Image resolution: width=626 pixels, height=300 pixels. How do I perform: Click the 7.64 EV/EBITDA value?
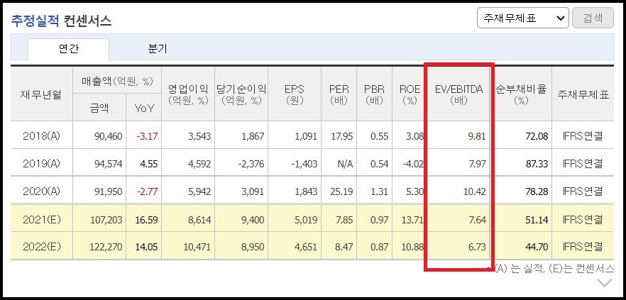pyautogui.click(x=477, y=220)
